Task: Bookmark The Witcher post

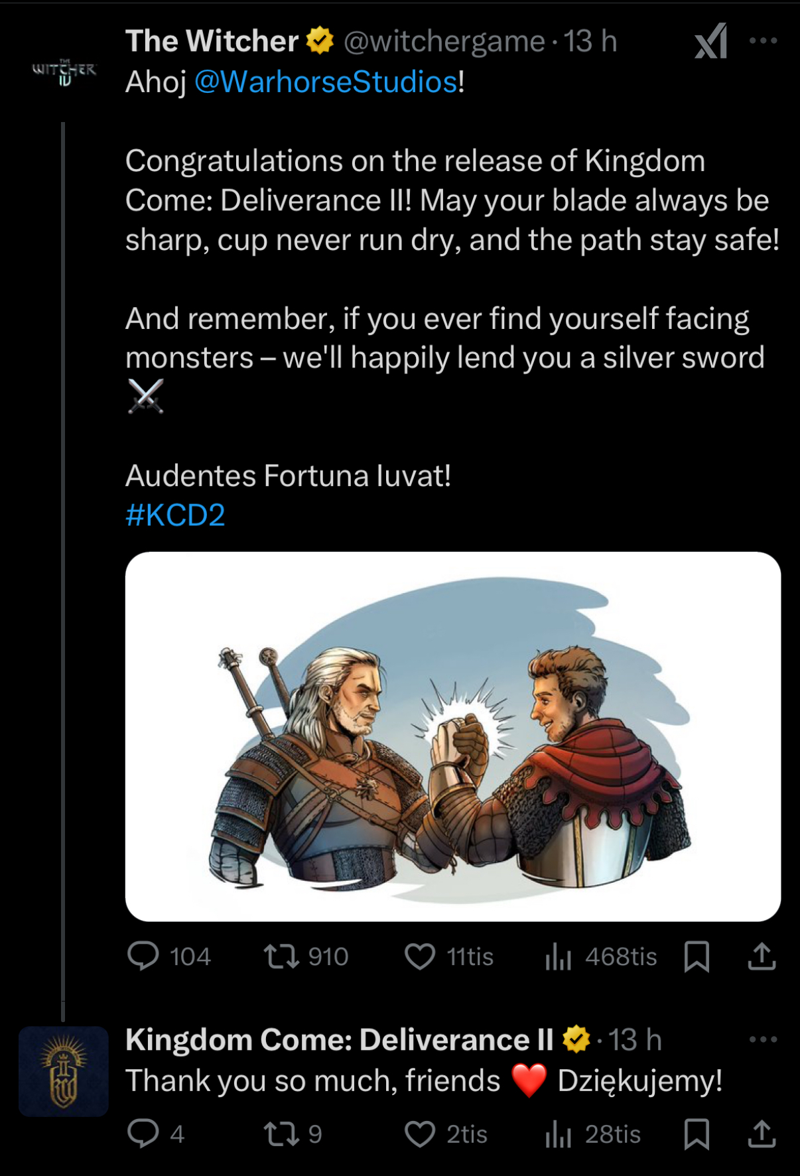Action: (697, 956)
